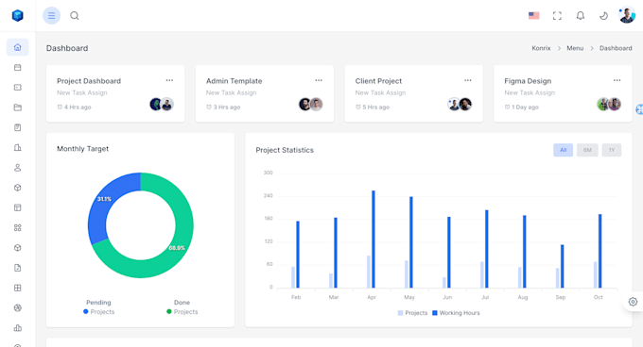Click right avatar on Client Project card
The width and height of the screenshot is (643, 347).
click(x=465, y=105)
